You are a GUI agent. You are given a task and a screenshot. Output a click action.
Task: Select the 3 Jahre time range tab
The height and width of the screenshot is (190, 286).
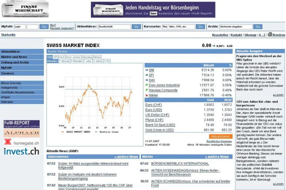tap(98, 61)
